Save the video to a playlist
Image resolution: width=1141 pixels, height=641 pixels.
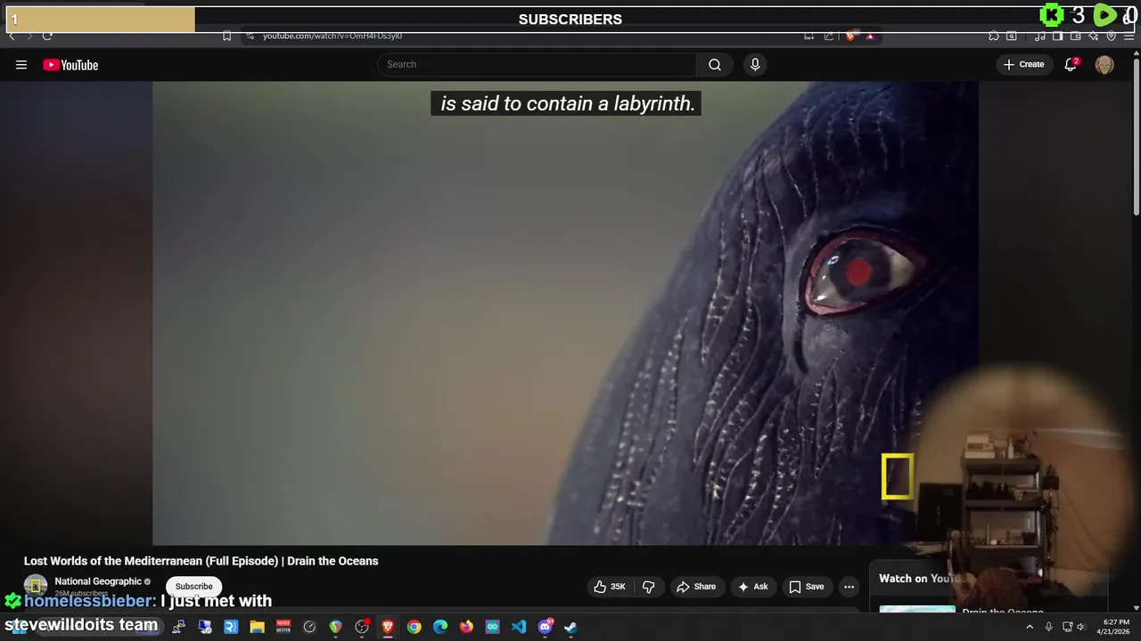(806, 587)
